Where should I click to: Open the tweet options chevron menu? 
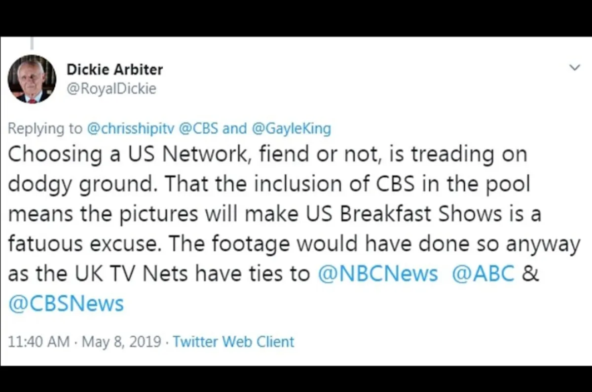click(x=574, y=67)
